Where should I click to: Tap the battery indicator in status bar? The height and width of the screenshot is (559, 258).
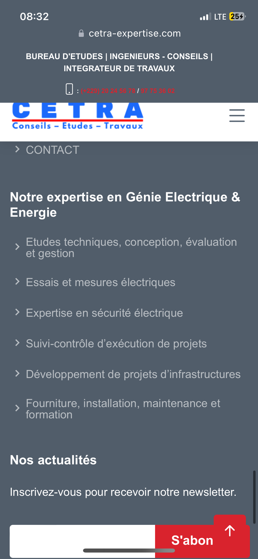[237, 17]
